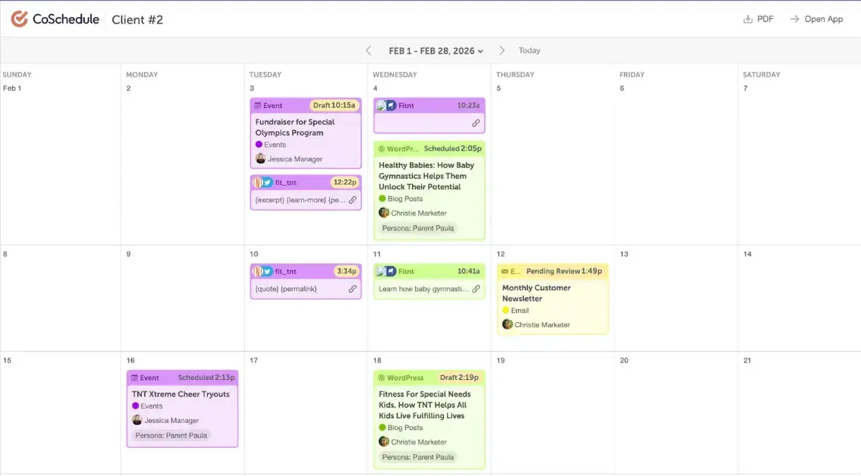
Task: Go to previous month with left chevron
Action: (x=368, y=50)
